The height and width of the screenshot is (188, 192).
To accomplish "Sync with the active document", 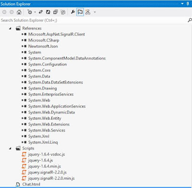I will pyautogui.click(x=41, y=12).
